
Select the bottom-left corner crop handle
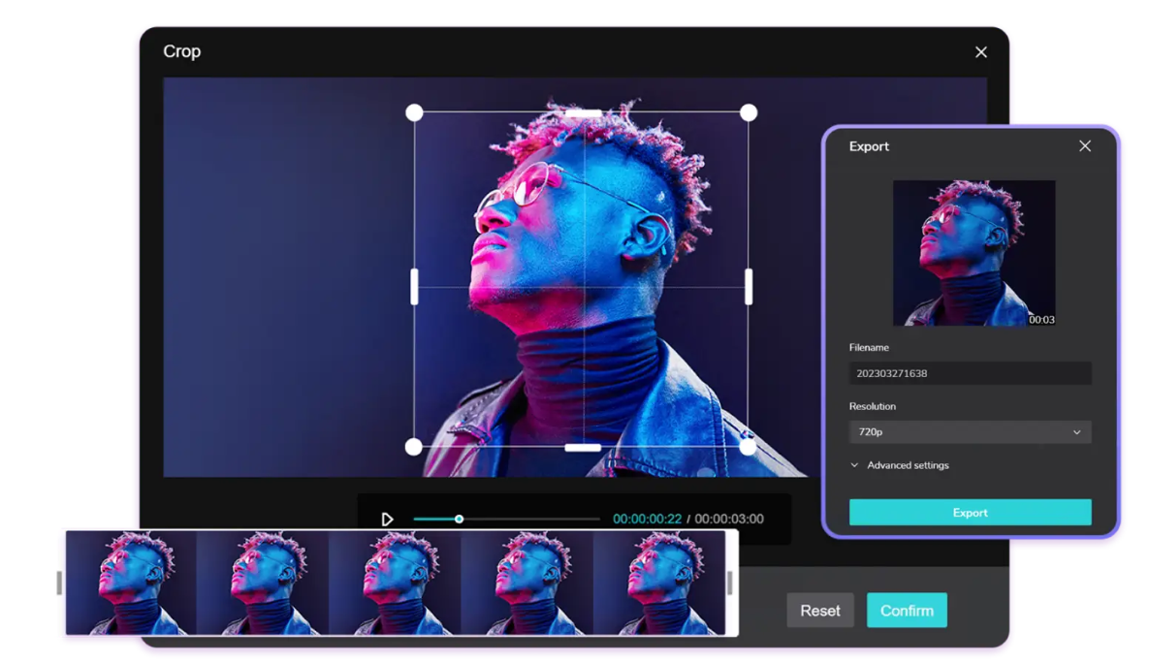(414, 447)
